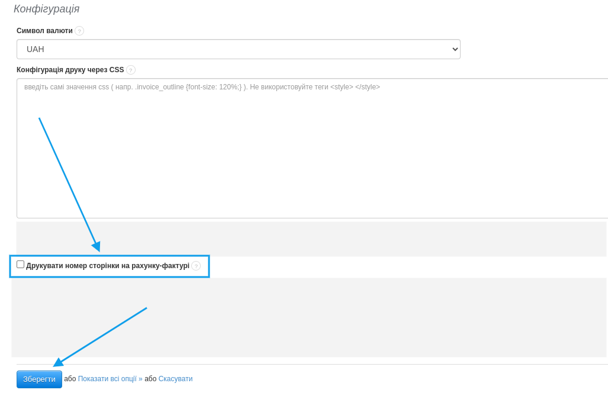Image resolution: width=608 pixels, height=396 pixels.
Task: Click the Конфігурація друку через CSS label
Action: pyautogui.click(x=70, y=70)
